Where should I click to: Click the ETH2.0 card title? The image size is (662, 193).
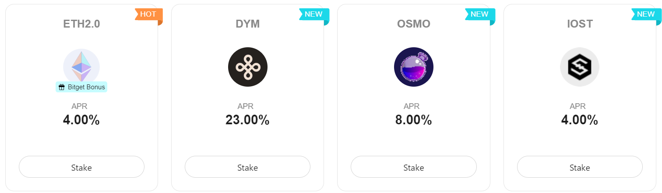point(81,24)
